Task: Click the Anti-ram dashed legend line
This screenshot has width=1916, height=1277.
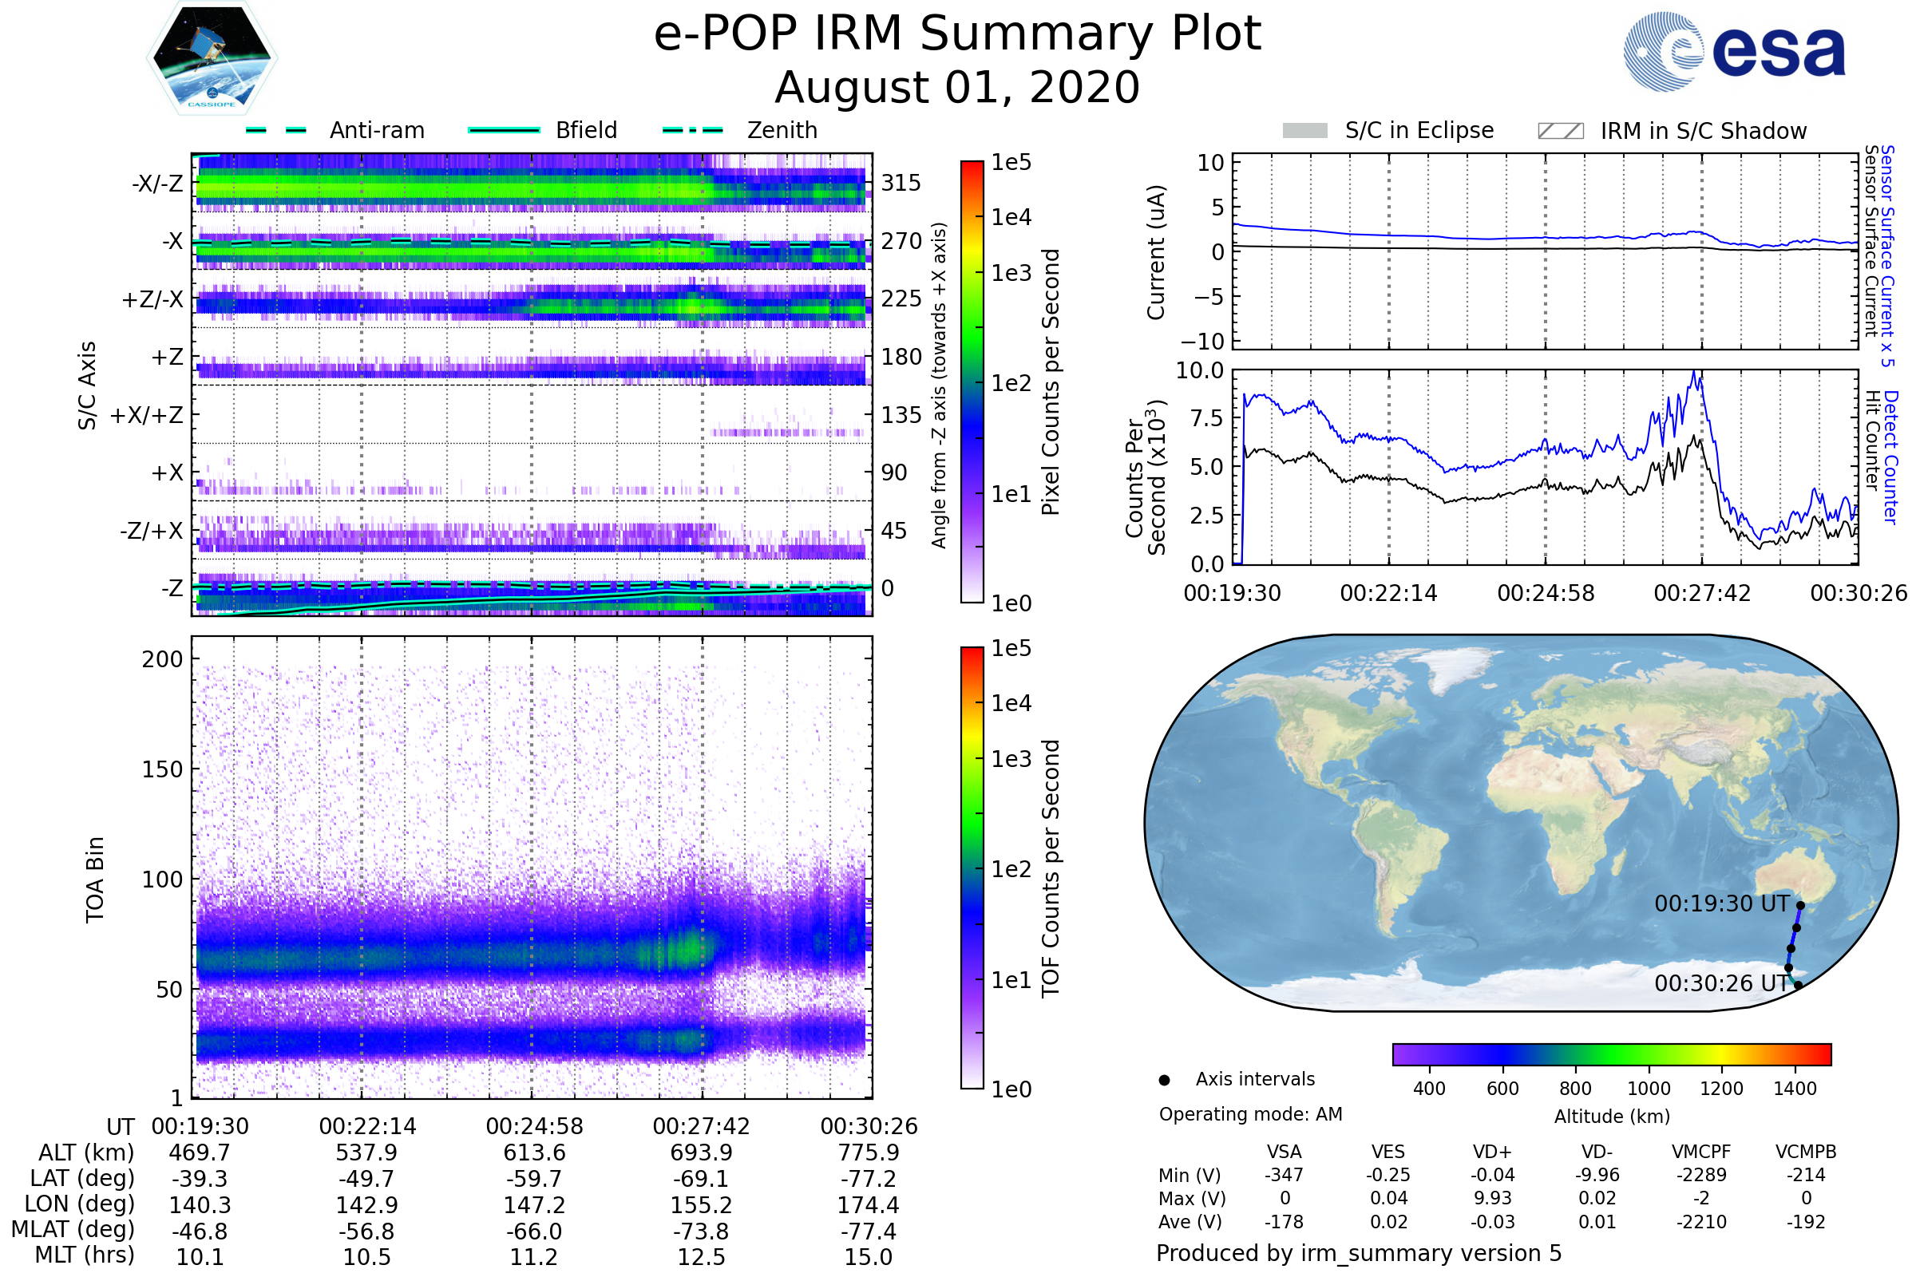Action: pos(276,130)
